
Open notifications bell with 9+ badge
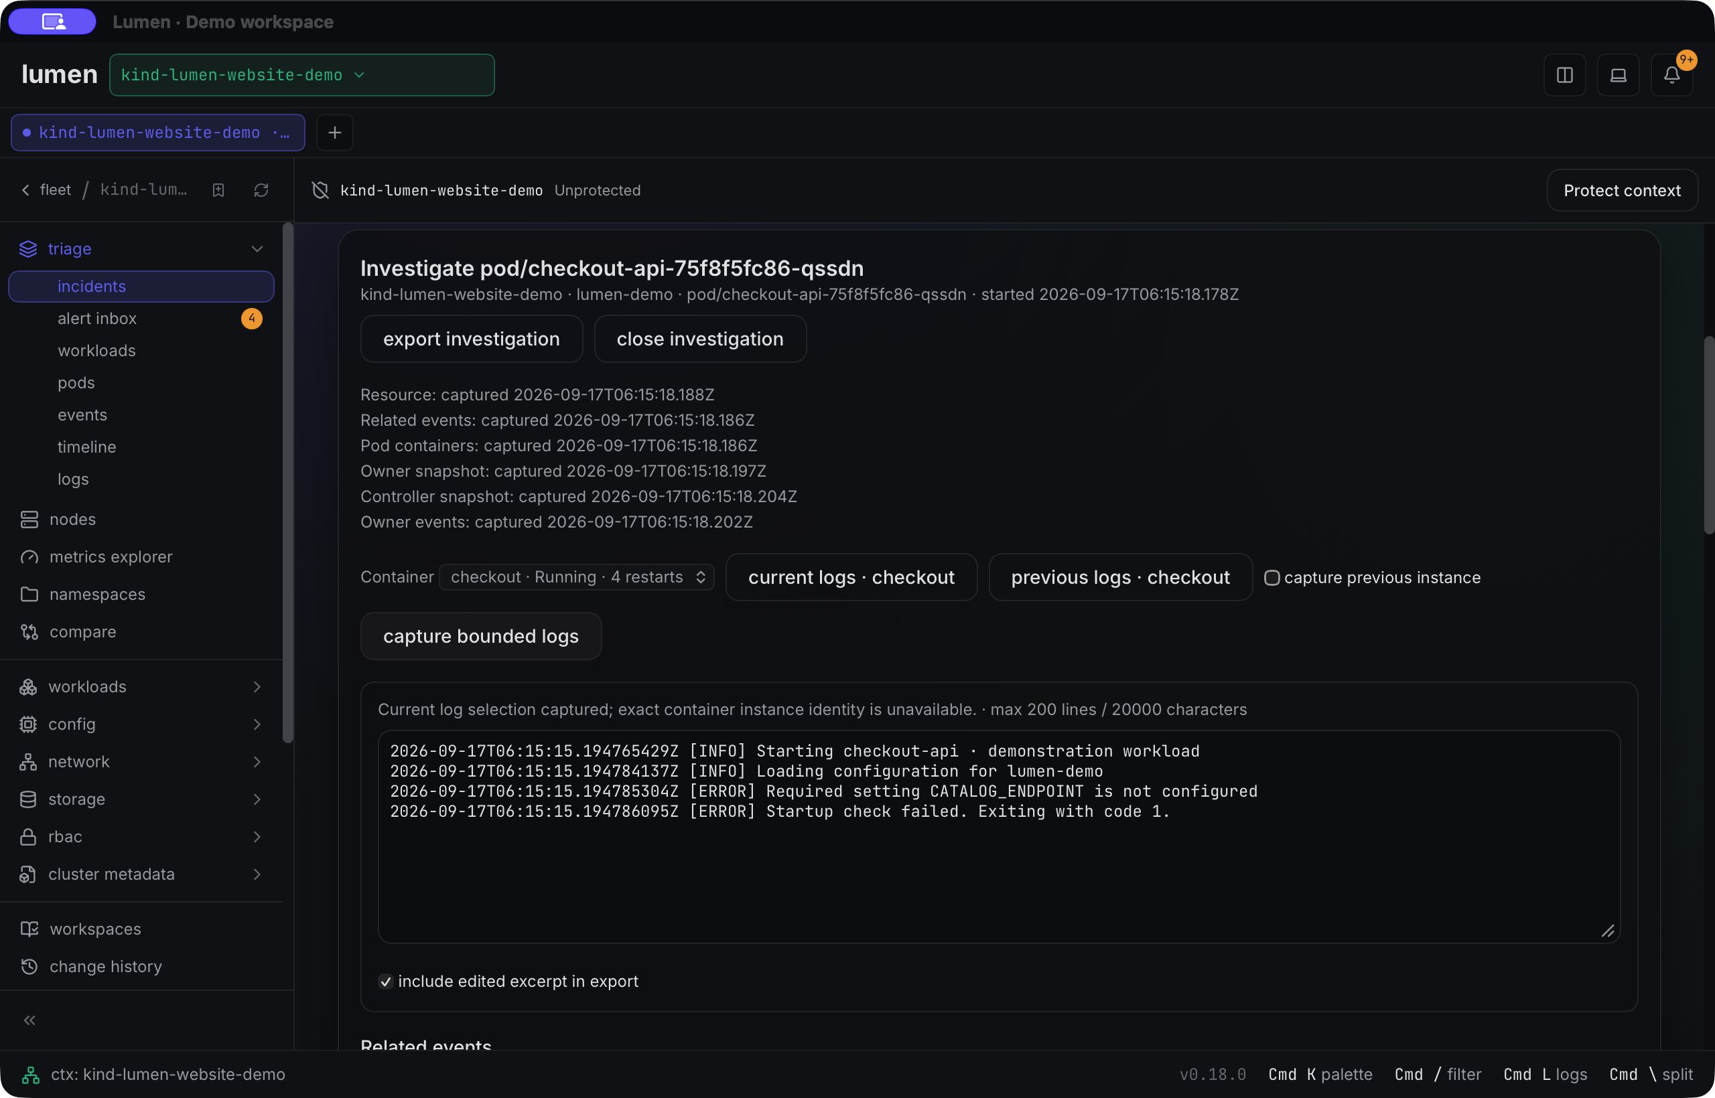click(x=1671, y=75)
